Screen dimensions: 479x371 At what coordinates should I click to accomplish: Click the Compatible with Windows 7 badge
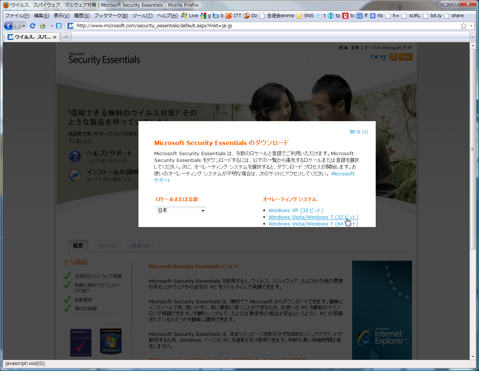coord(111,341)
